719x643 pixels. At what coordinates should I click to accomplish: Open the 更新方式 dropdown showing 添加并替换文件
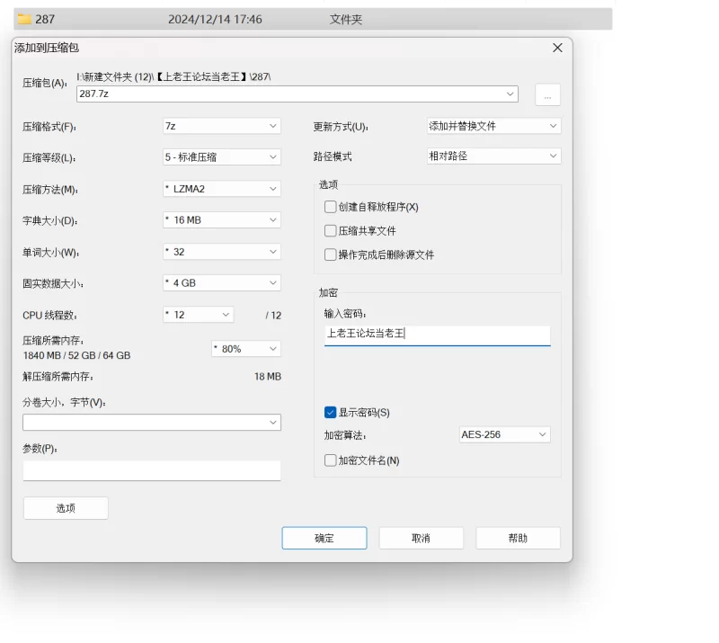[x=493, y=126]
